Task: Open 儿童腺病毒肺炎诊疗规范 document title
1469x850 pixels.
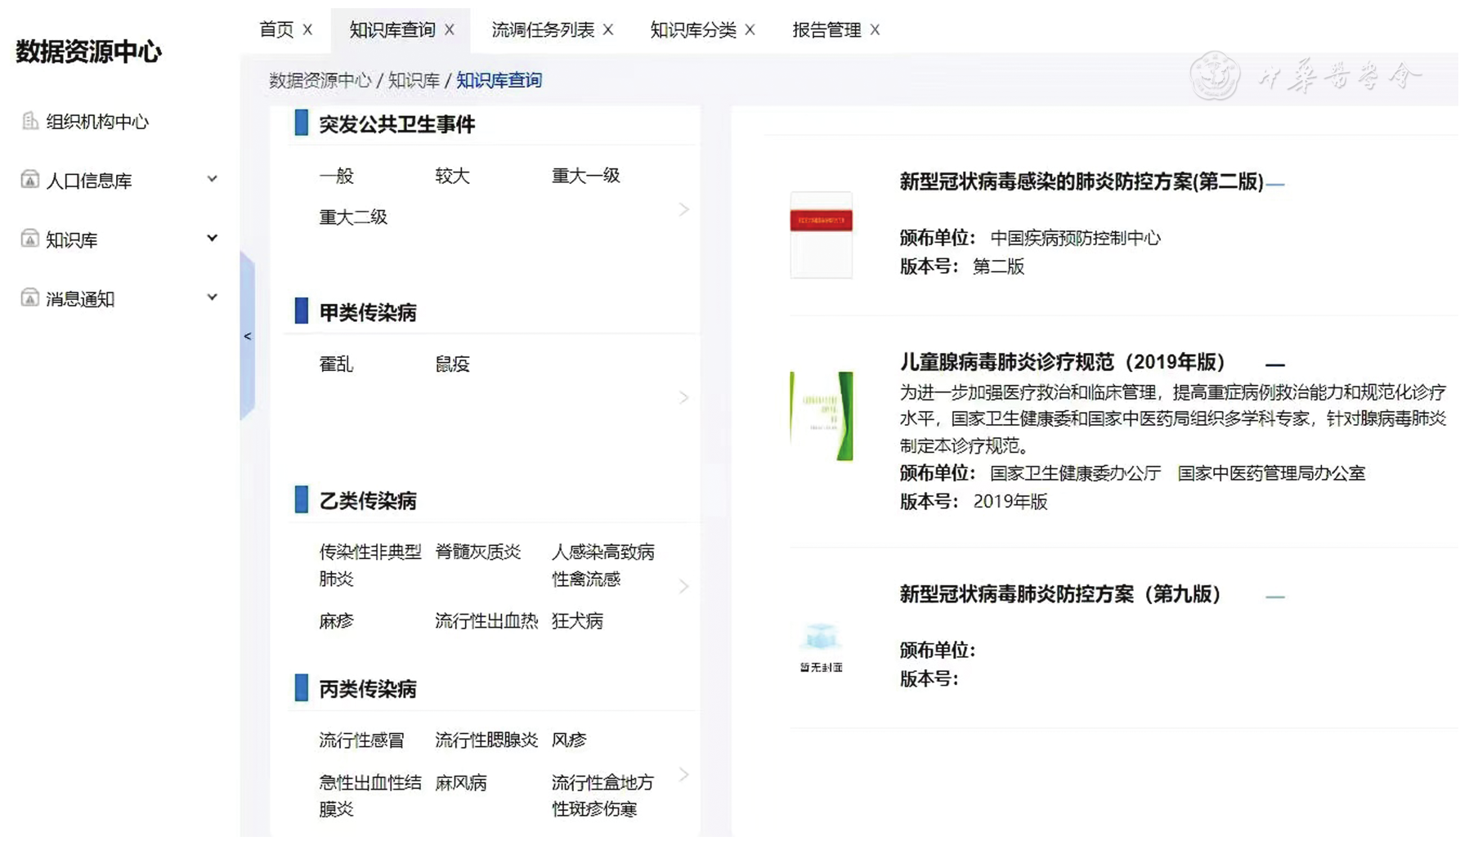Action: [1062, 362]
